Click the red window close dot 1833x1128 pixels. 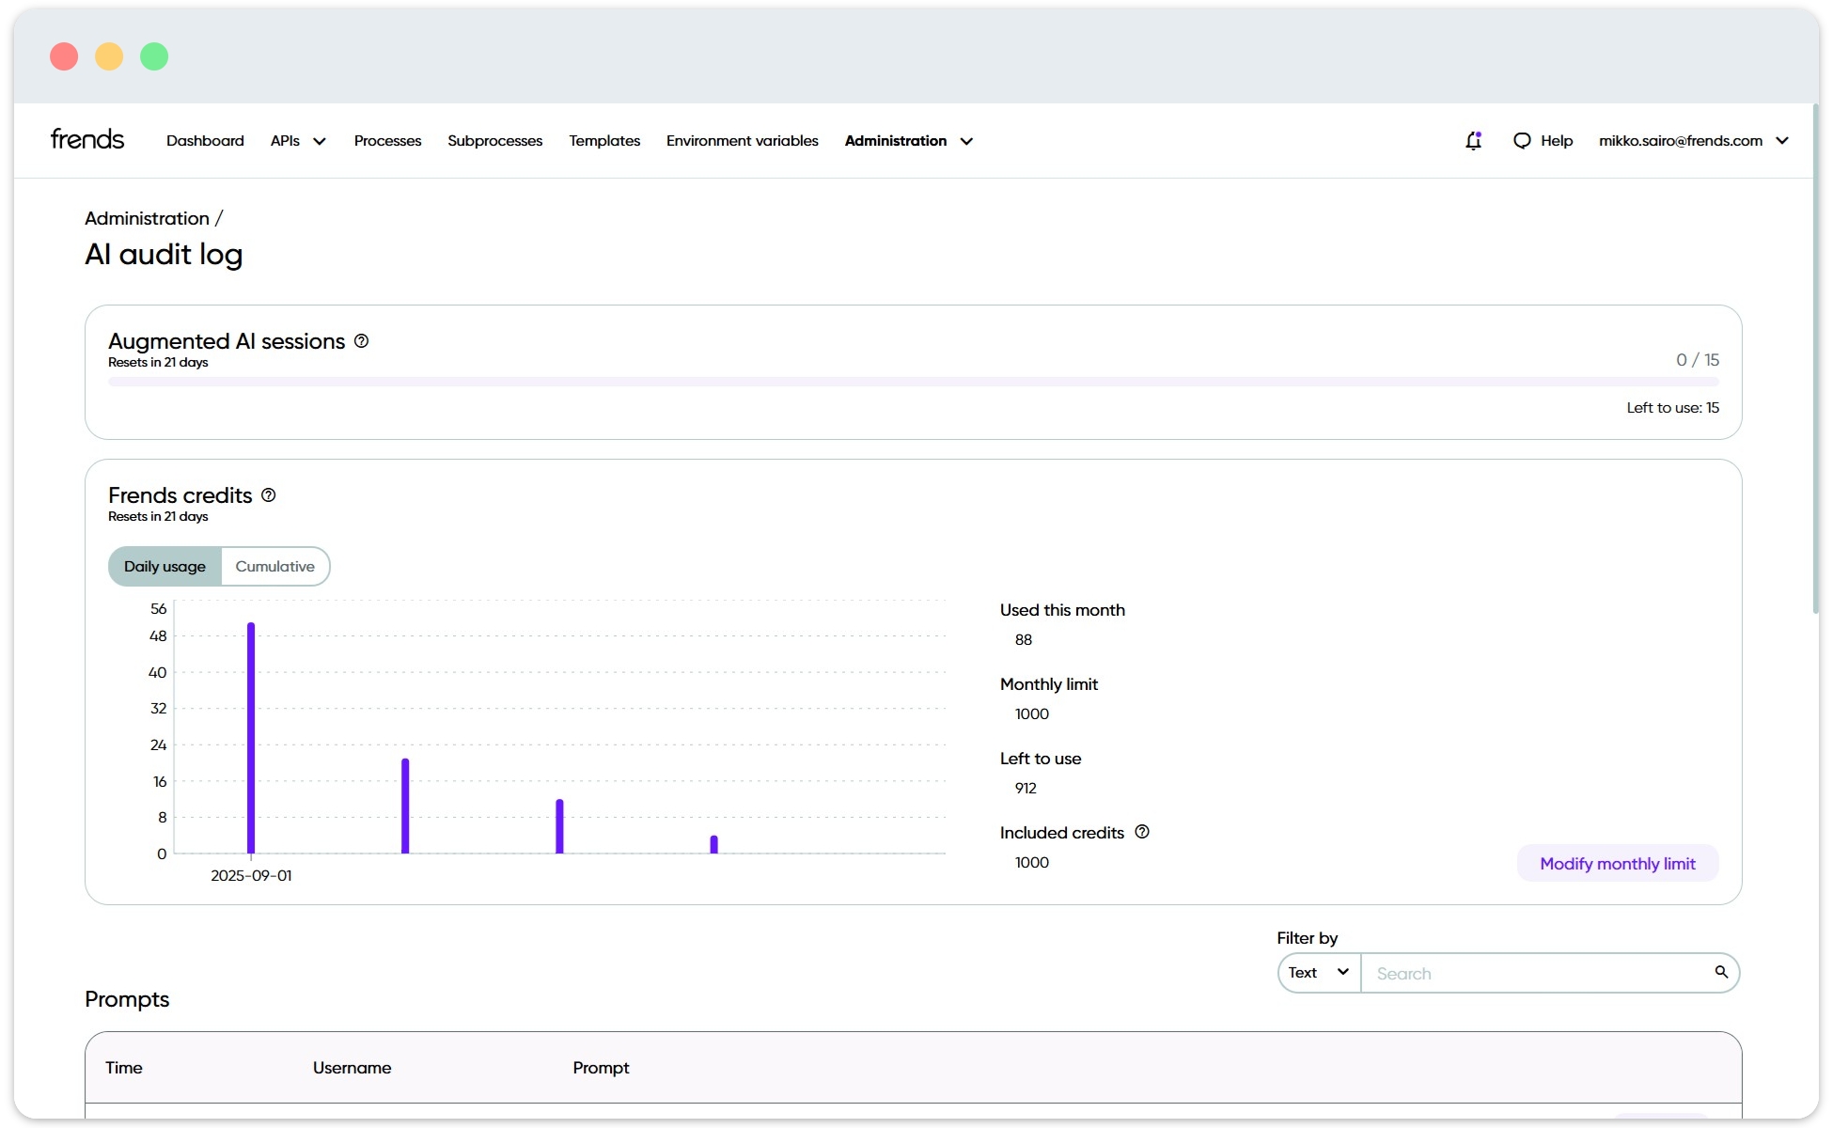point(64,56)
